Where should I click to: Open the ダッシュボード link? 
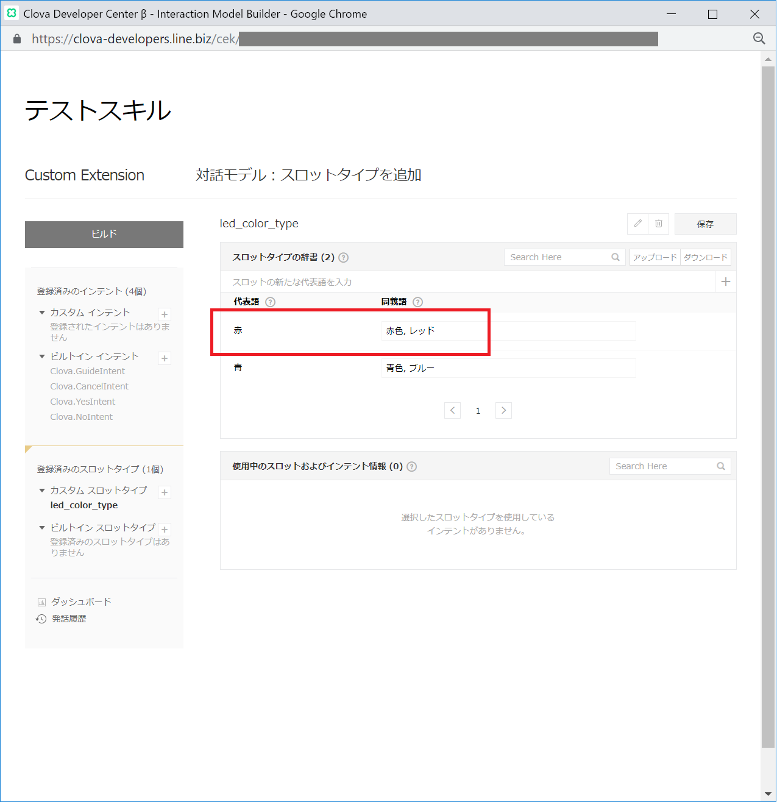[81, 601]
